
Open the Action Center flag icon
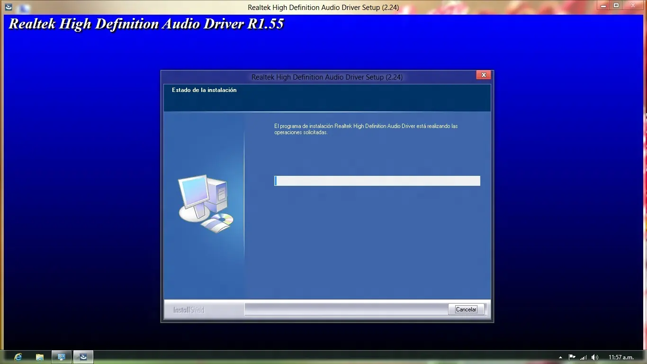pyautogui.click(x=572, y=357)
